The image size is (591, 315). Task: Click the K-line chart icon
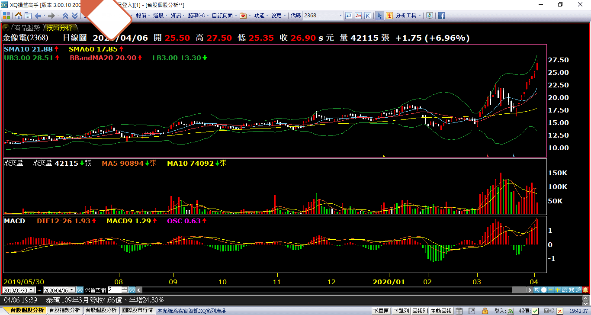[367, 16]
